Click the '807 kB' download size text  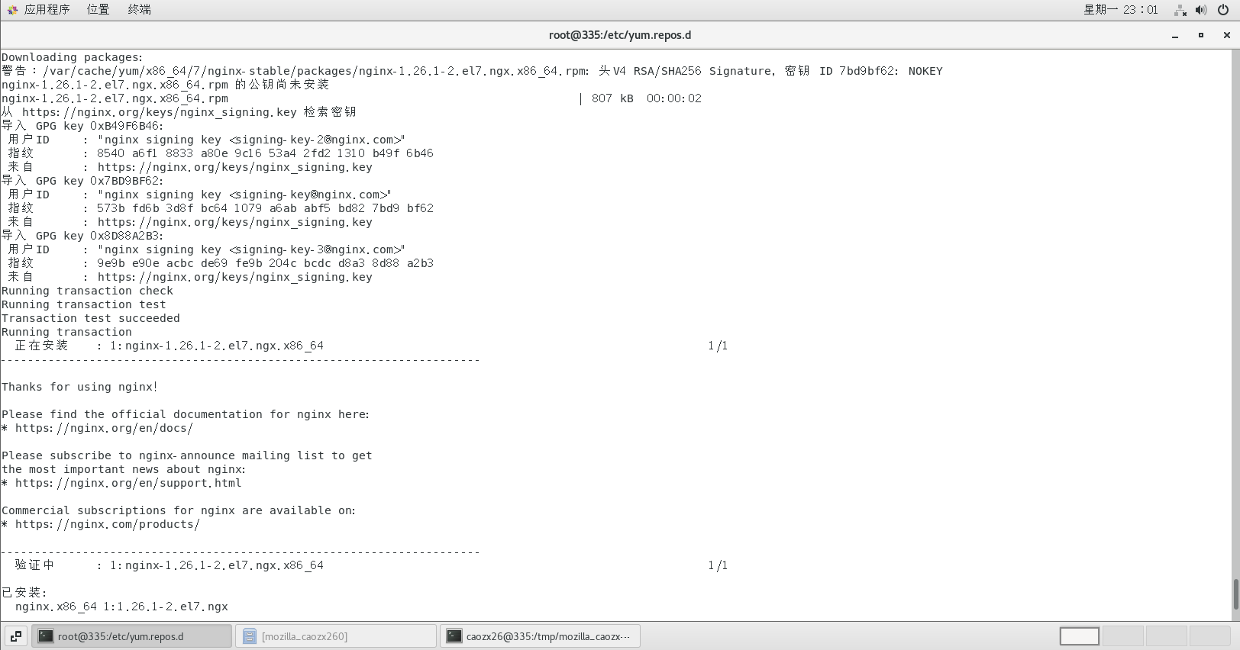(x=612, y=98)
